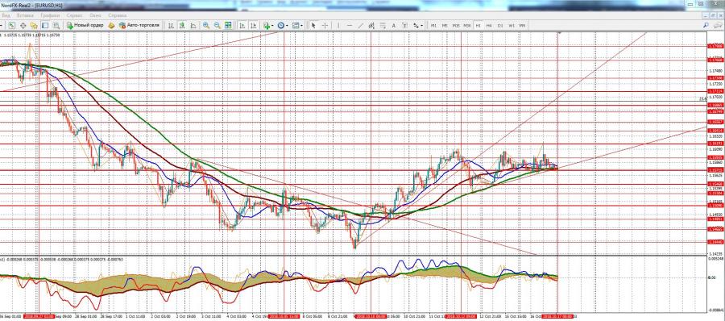Toggle chart auto scroll
The width and height of the screenshot is (725, 321).
(242, 26)
